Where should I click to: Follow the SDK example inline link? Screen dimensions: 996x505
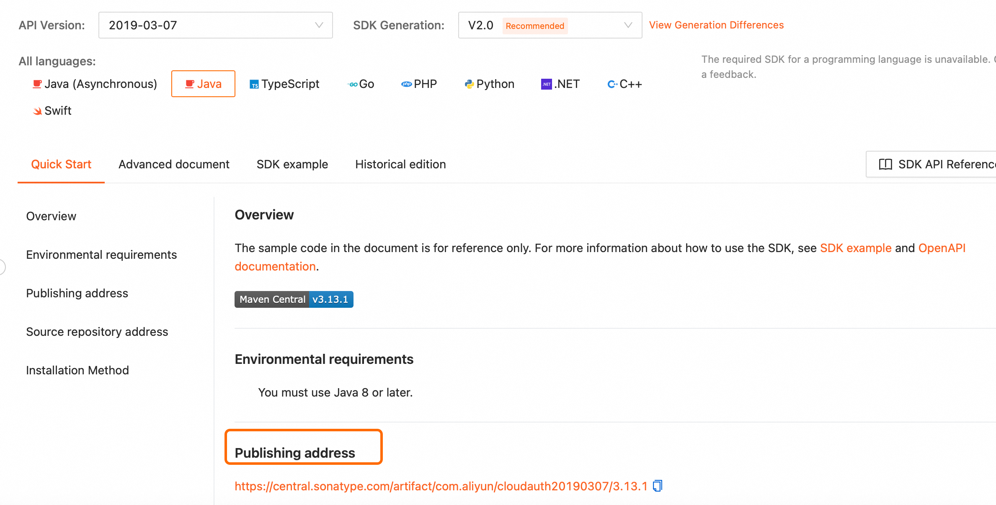(856, 248)
